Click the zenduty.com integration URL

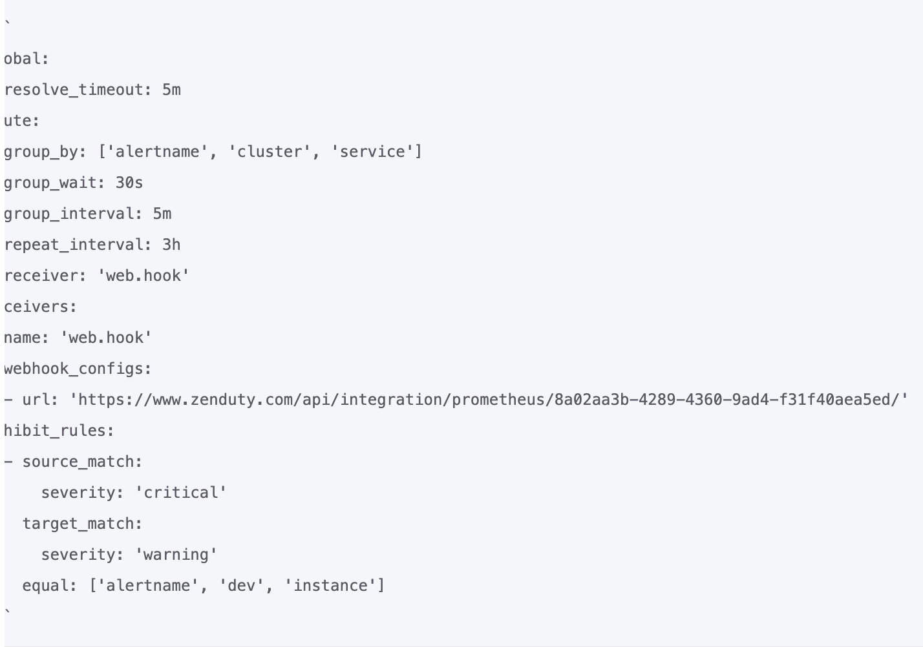pyautogui.click(x=493, y=400)
